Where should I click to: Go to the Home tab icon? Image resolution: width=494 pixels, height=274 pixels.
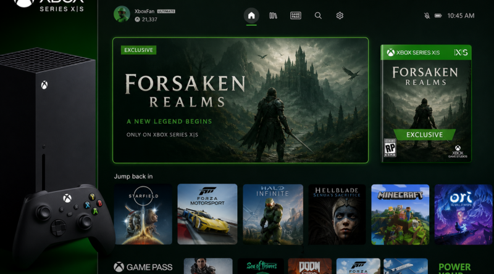click(251, 15)
